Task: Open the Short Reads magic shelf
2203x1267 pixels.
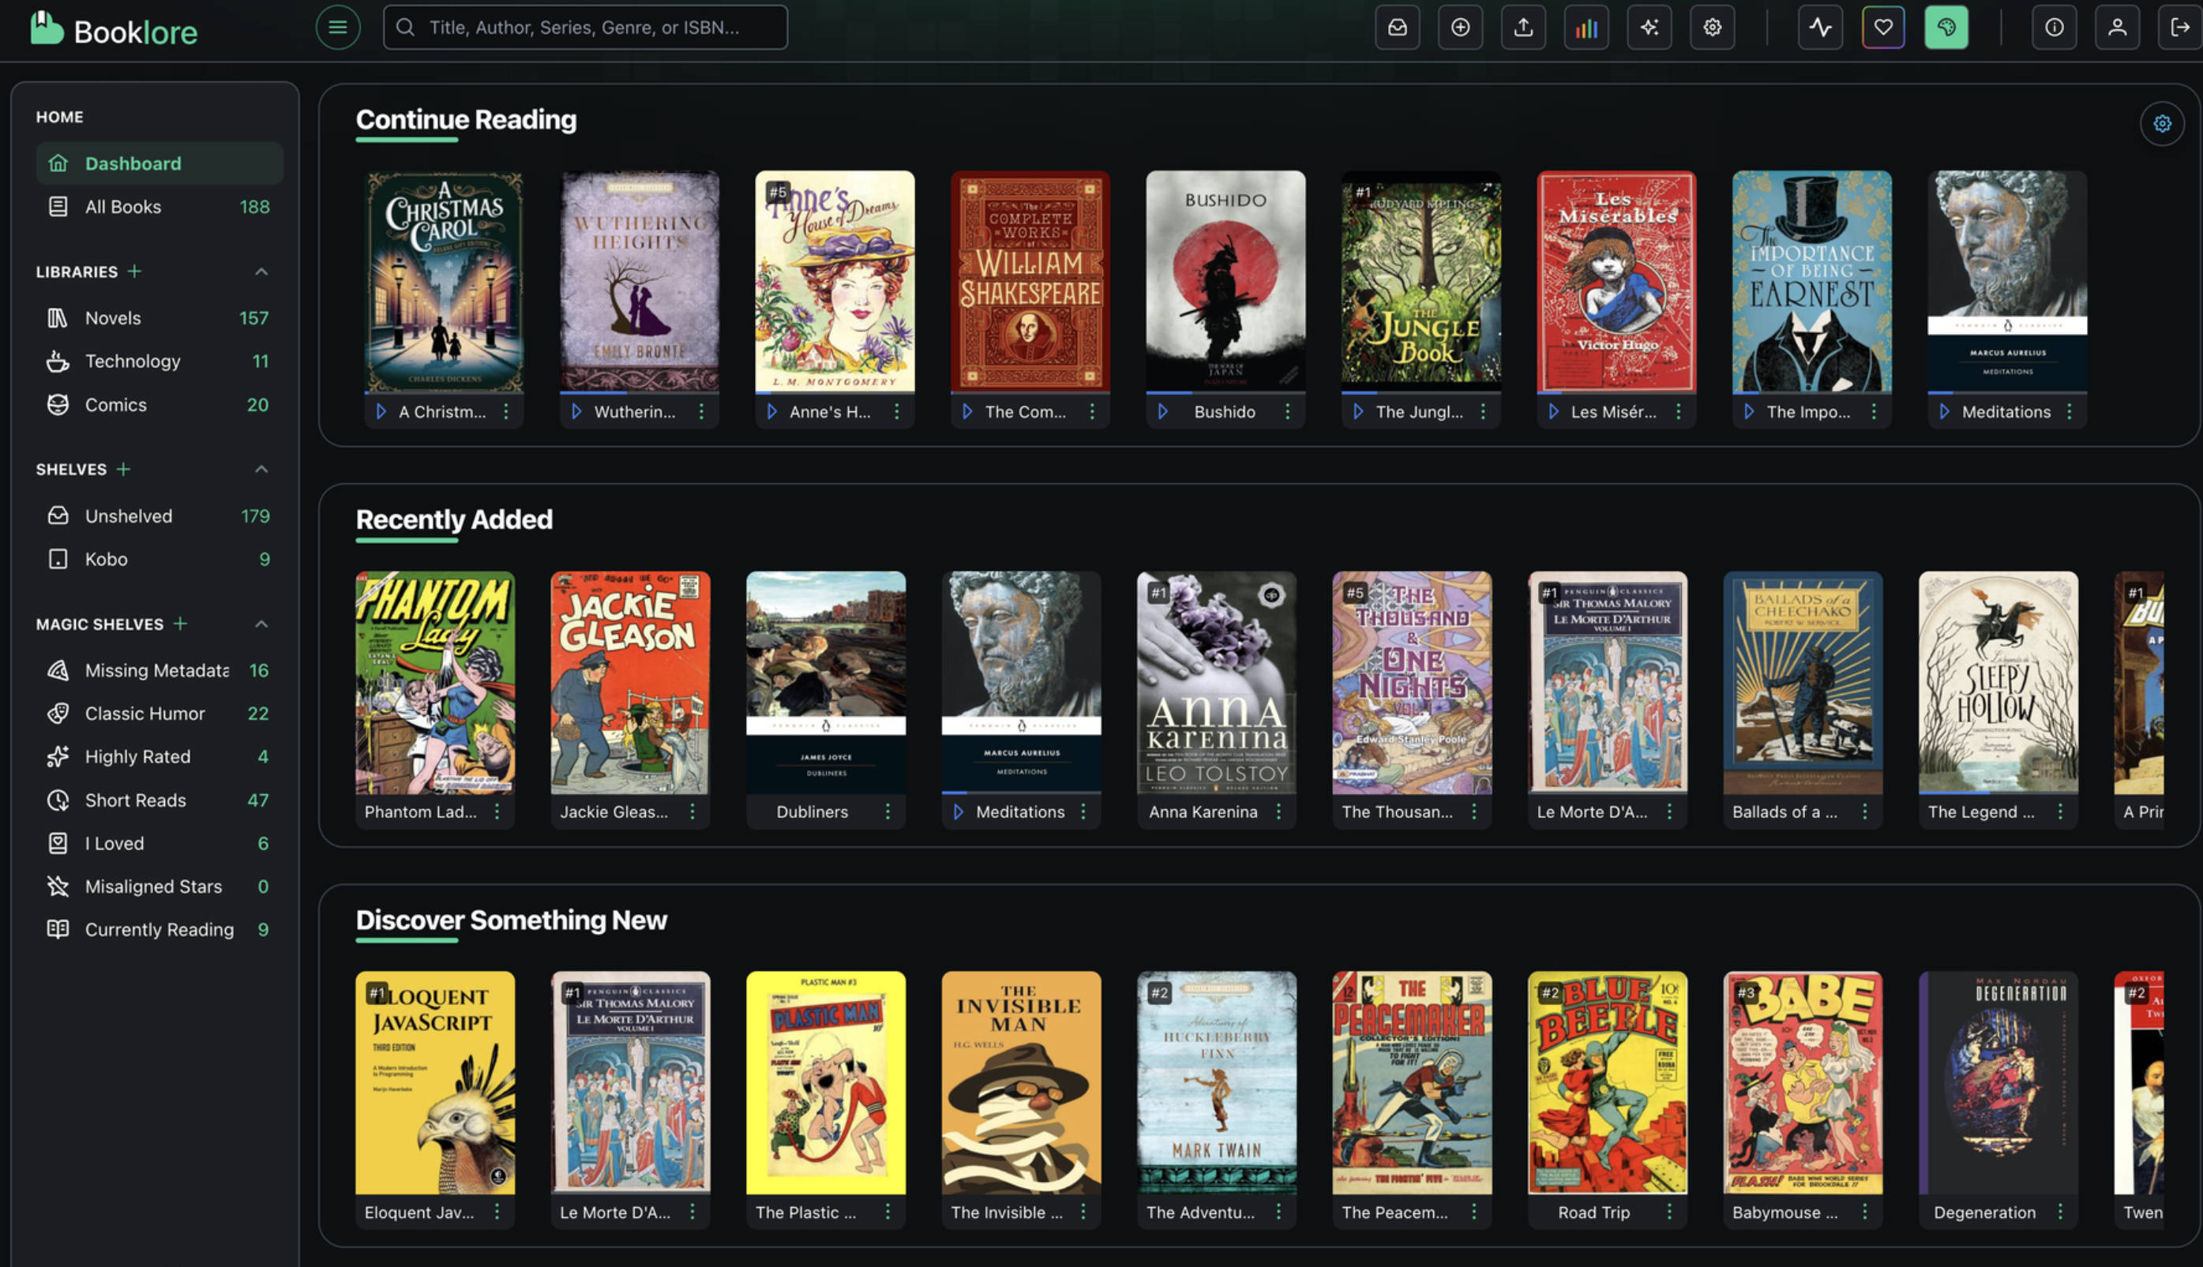Action: point(135,800)
